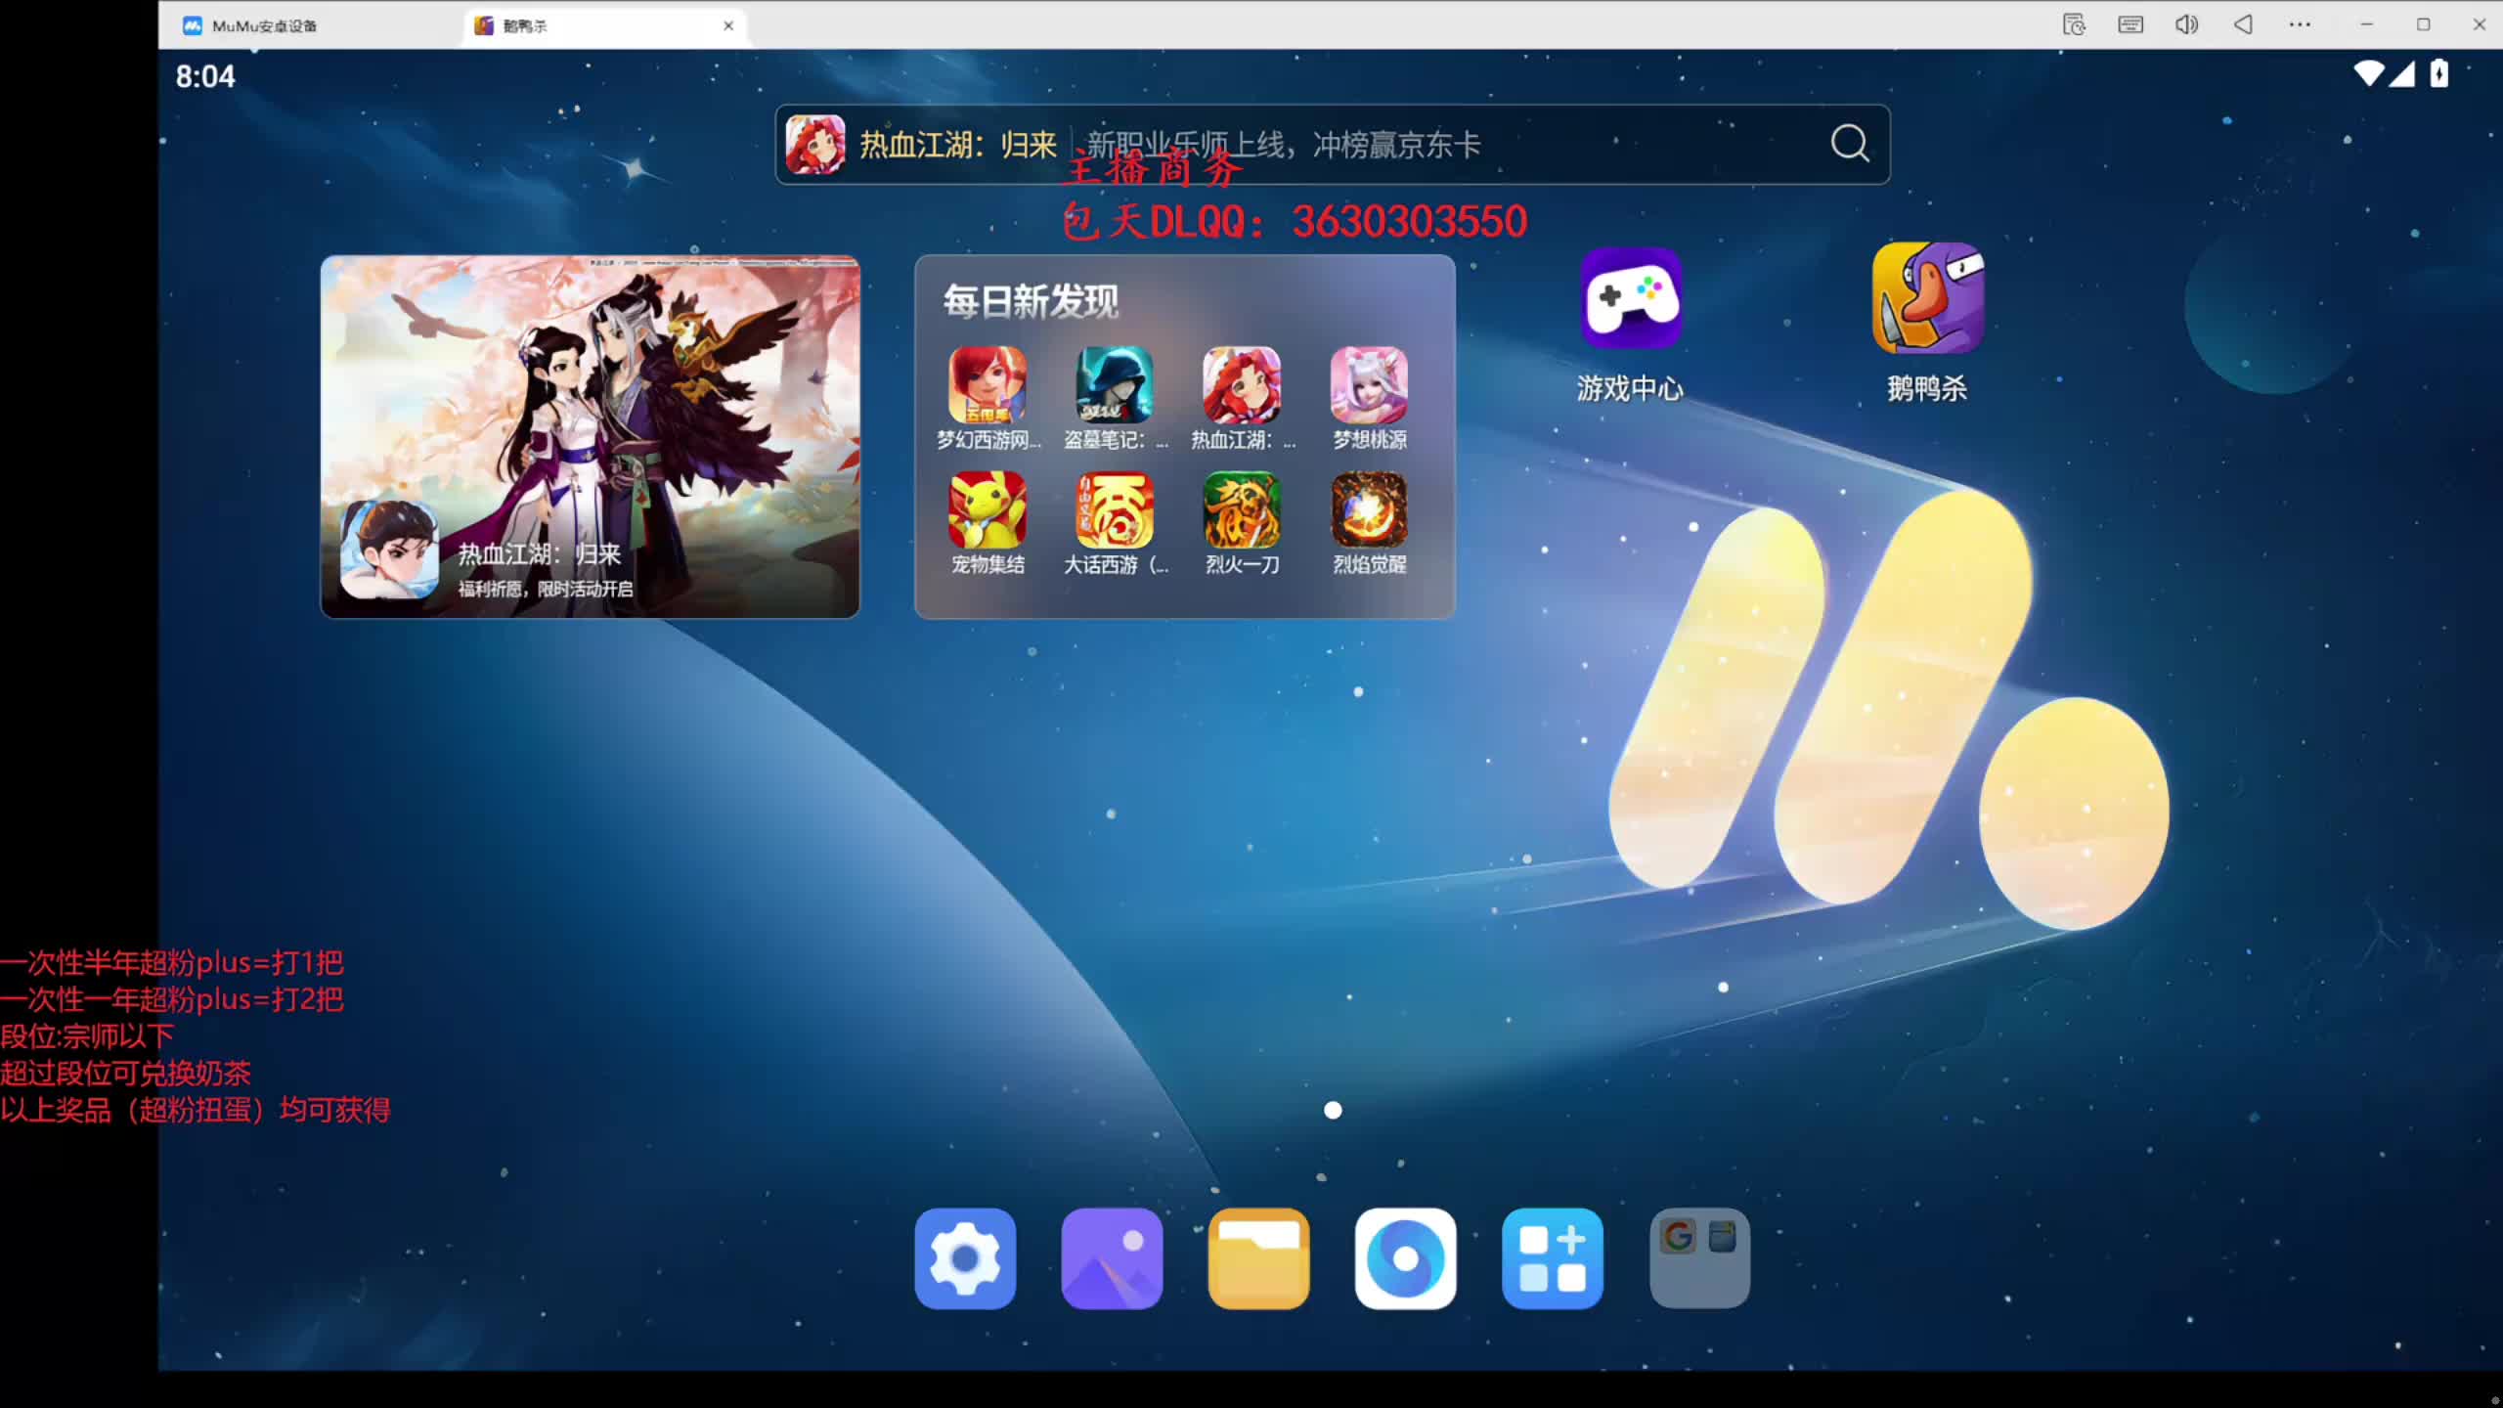The image size is (2503, 1408).
Task: Click the 热血江湖：归来 search bar
Action: pos(1271,145)
